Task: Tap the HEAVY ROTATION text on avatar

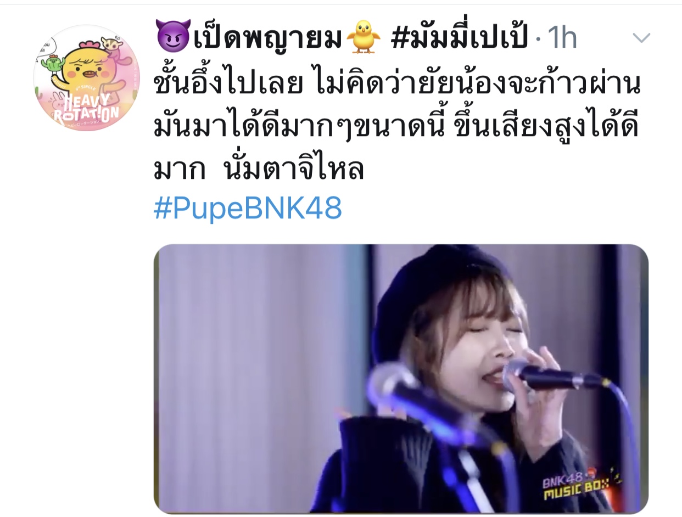Action: [87, 109]
